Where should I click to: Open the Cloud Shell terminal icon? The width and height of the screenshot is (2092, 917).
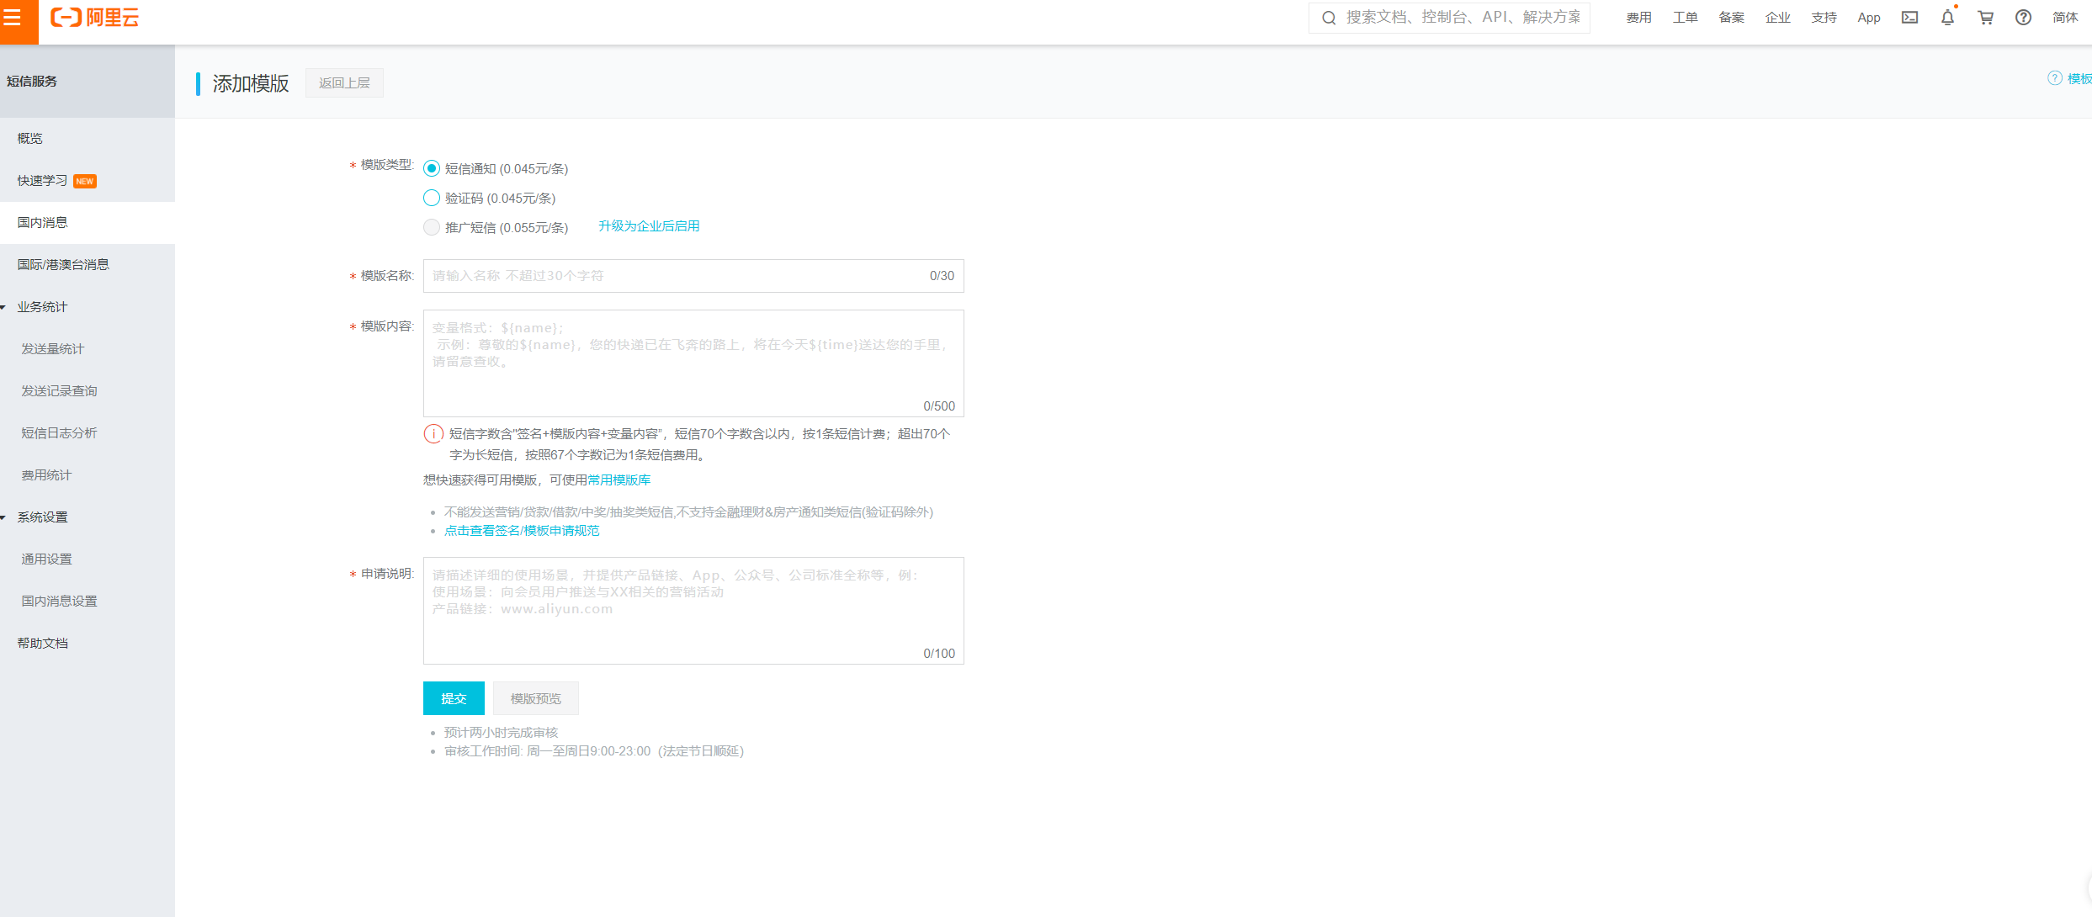[1909, 18]
